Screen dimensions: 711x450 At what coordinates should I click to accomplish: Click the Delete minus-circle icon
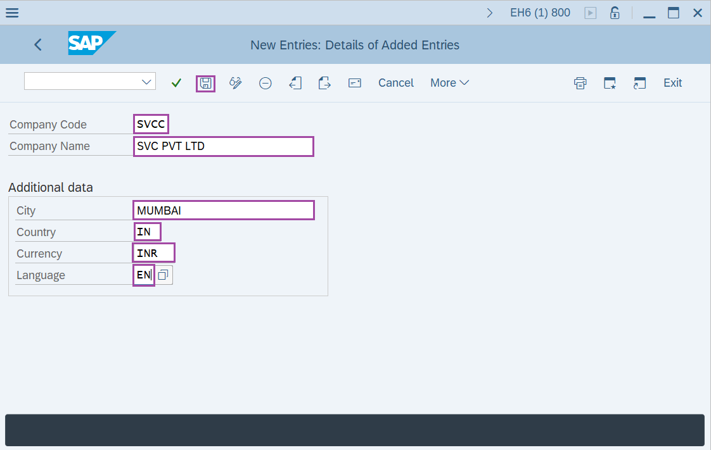(x=266, y=83)
